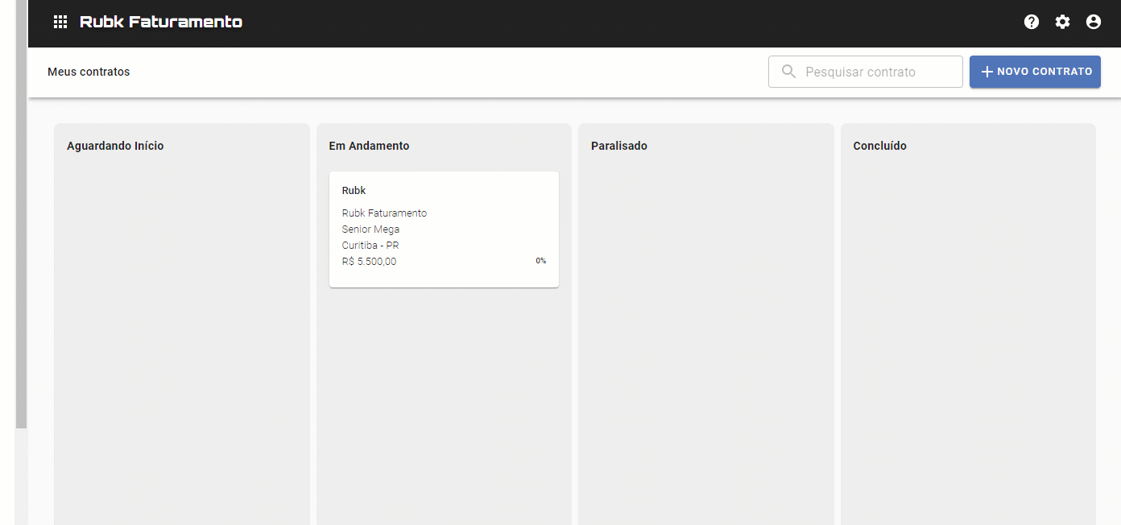
Task: Select the Paralisado column header
Action: coord(619,146)
